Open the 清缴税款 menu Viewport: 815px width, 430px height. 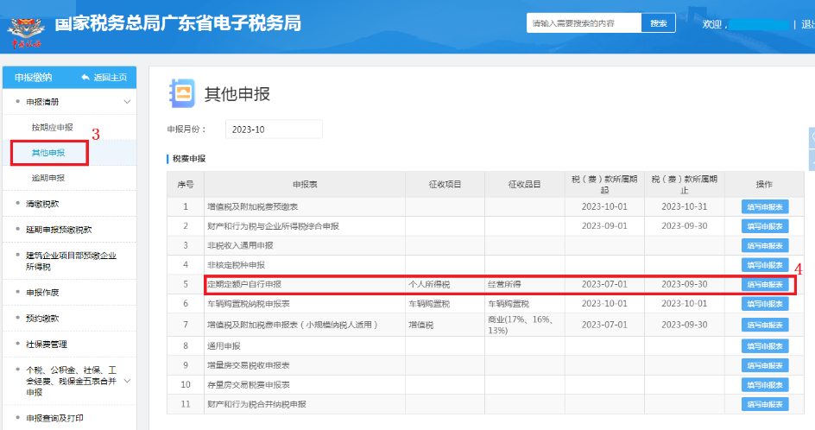42,204
